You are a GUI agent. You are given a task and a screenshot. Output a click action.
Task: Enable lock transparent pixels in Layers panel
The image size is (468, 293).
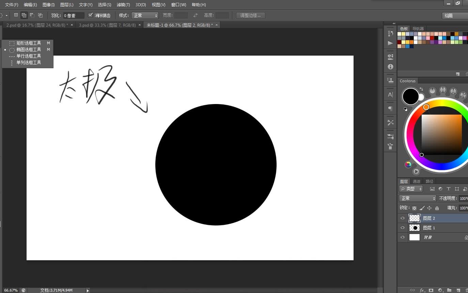[414, 208]
